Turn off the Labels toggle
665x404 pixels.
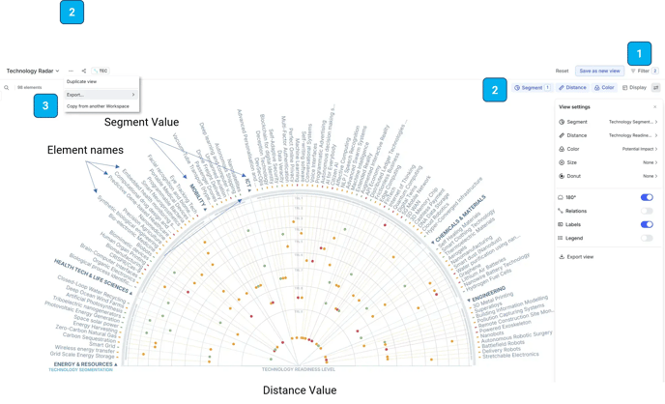coord(647,224)
